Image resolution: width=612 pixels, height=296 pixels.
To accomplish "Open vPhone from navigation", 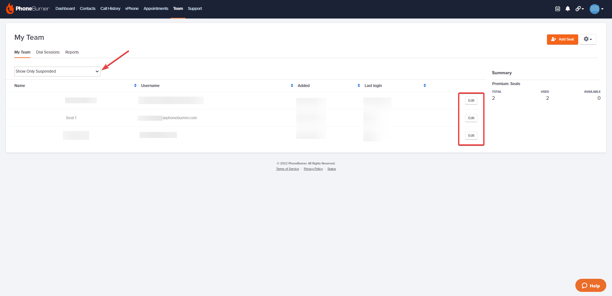I will 132,9.
